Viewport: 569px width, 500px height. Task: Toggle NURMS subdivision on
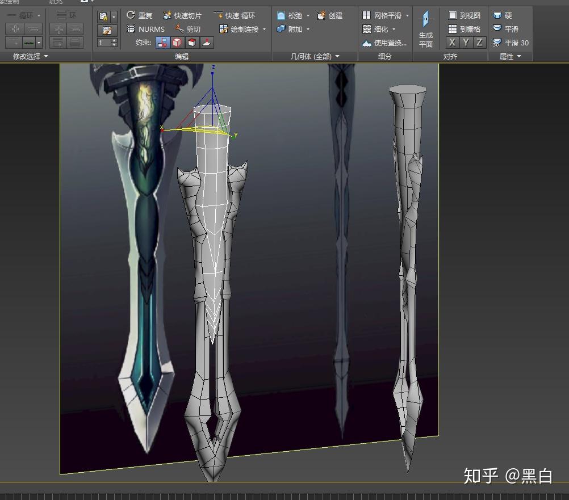click(x=145, y=29)
